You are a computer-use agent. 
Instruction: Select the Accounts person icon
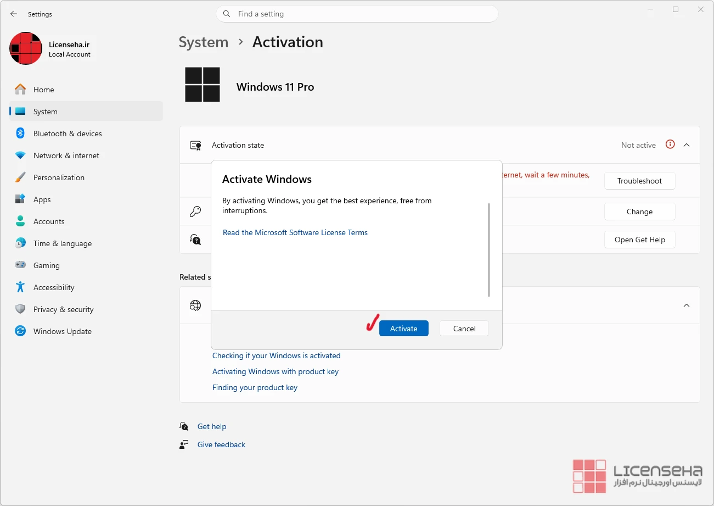20,221
